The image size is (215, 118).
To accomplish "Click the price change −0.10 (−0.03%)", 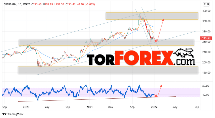I will [x=86, y=4].
